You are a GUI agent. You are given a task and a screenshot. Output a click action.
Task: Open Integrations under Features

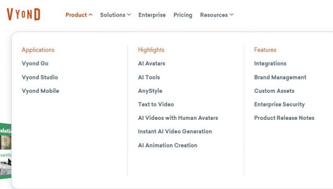point(270,63)
